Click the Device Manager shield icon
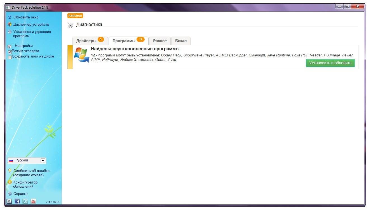 coord(10,25)
